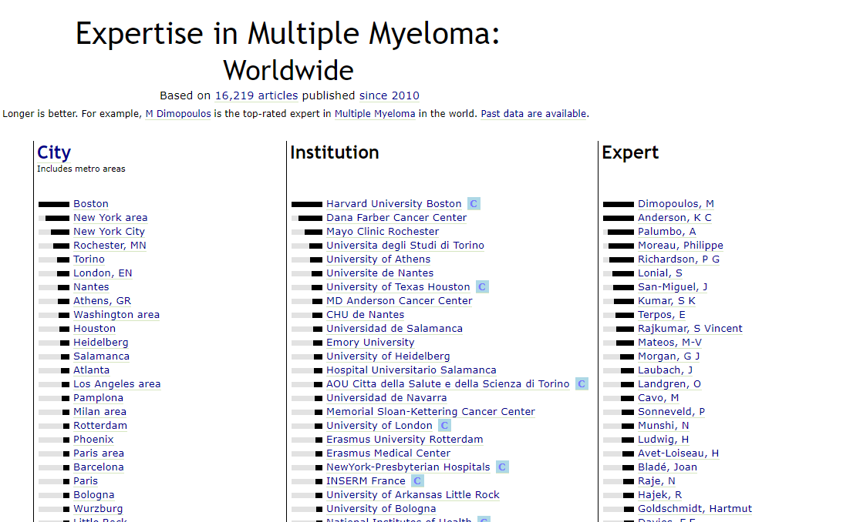Click the C icon beside University of London
The image size is (843, 522).
click(444, 426)
